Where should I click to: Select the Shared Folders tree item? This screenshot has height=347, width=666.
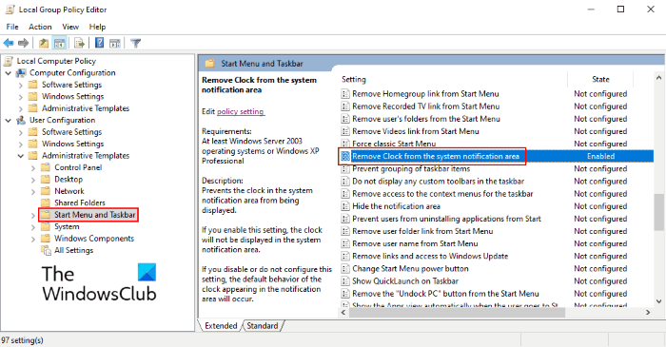(79, 202)
